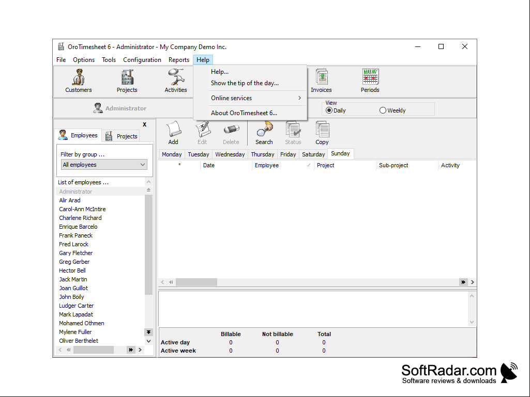Click the Delete eraser icon

coord(231,133)
